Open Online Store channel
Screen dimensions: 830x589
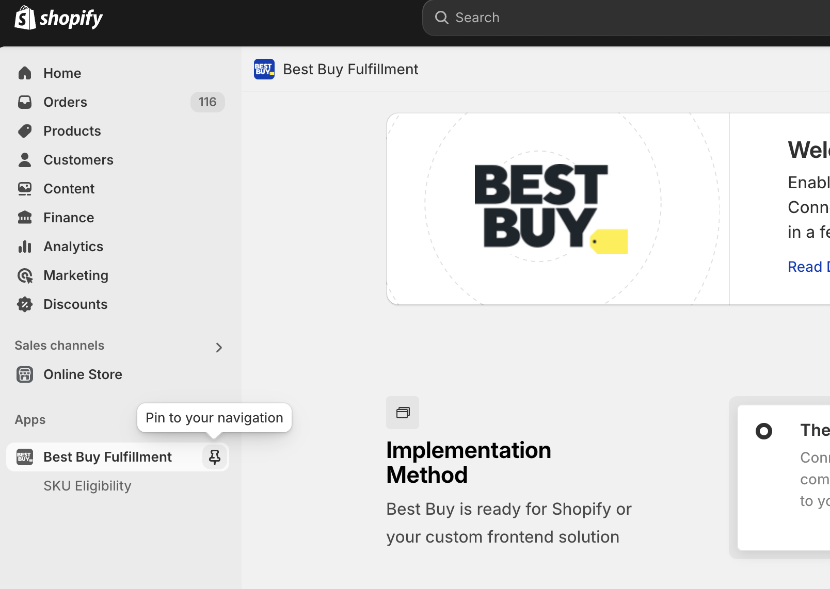[83, 374]
